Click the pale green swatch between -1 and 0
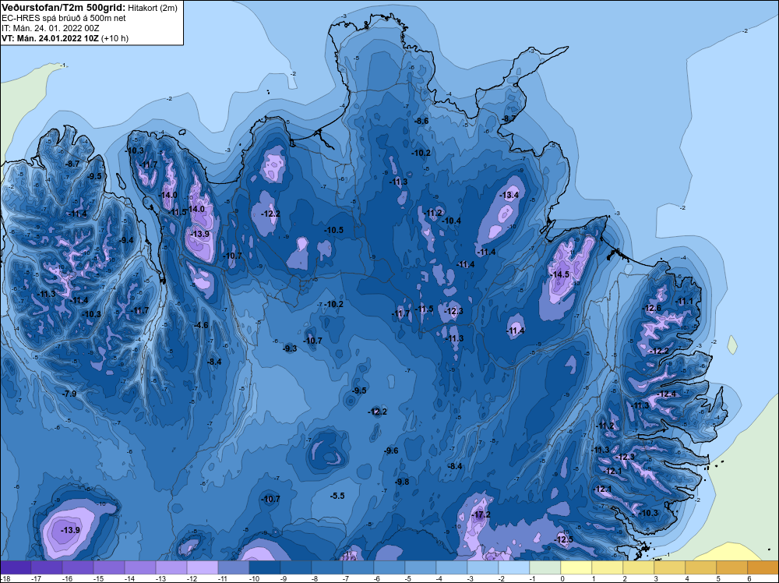The image size is (779, 583). (x=545, y=567)
